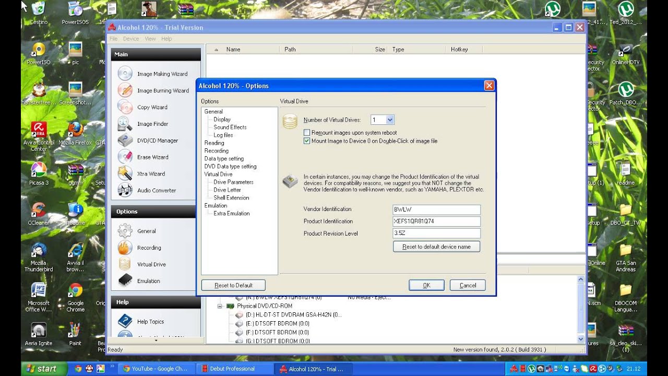Click the Product Revision Level text field
This screenshot has height=376, width=668.
point(436,233)
